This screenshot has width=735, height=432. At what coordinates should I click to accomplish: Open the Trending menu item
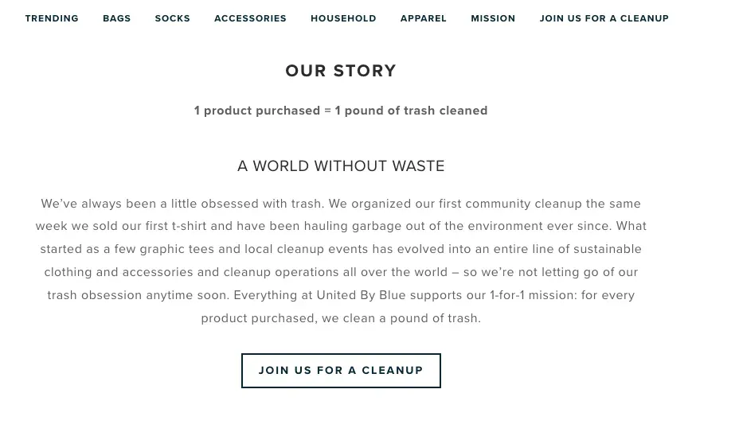(x=52, y=18)
